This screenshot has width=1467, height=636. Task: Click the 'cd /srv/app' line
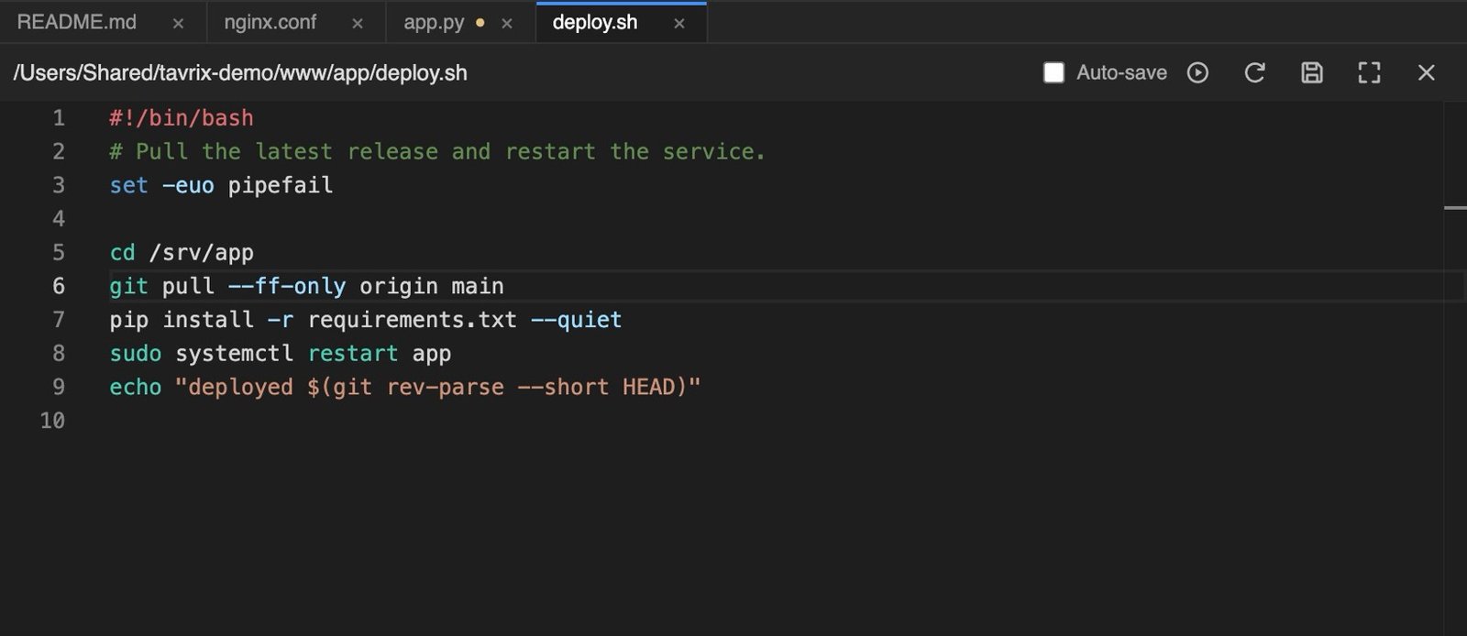coord(182,253)
